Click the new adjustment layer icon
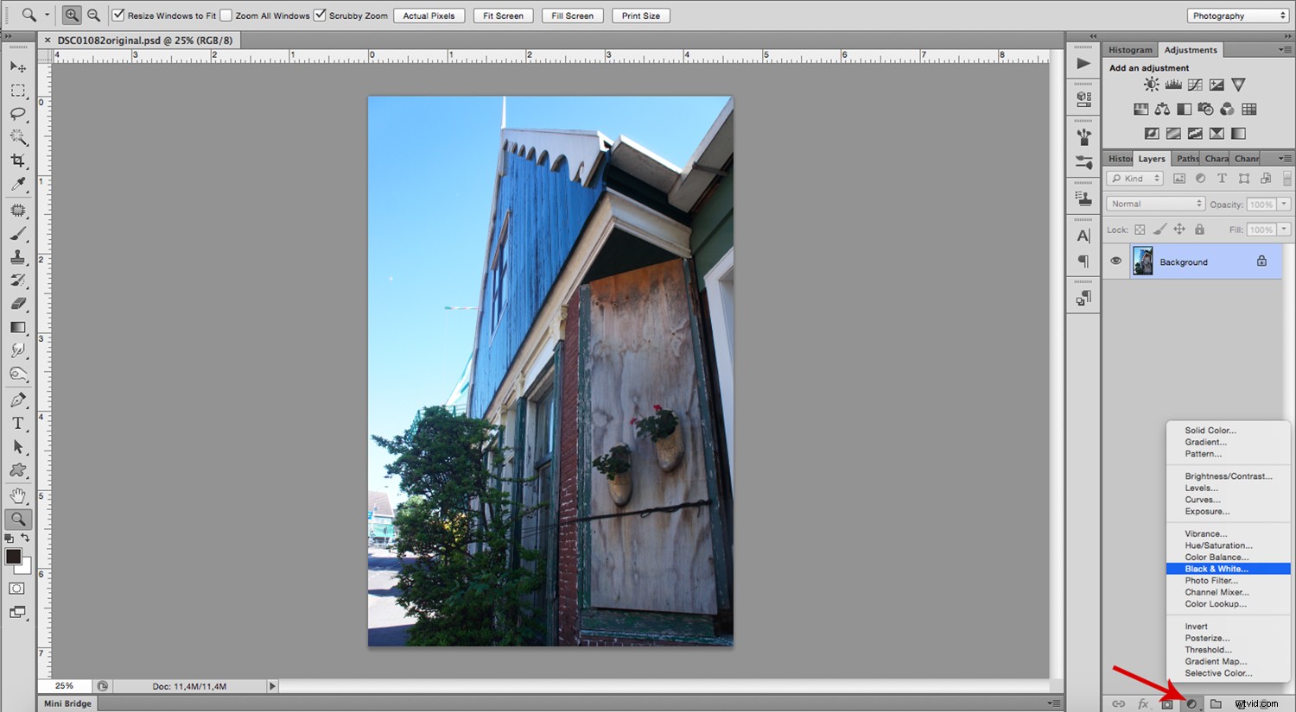 click(x=1191, y=703)
